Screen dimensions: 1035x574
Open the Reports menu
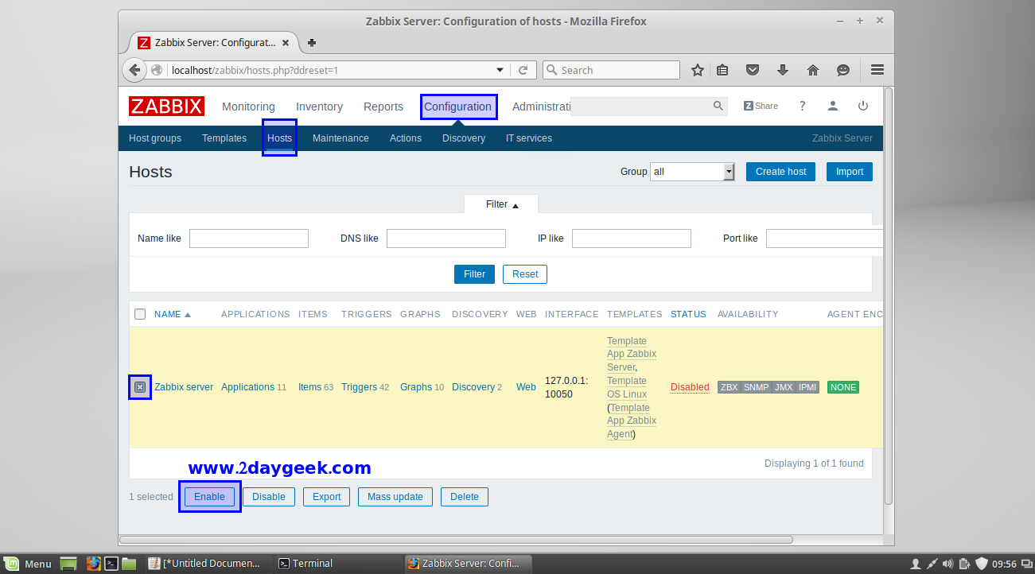click(383, 107)
